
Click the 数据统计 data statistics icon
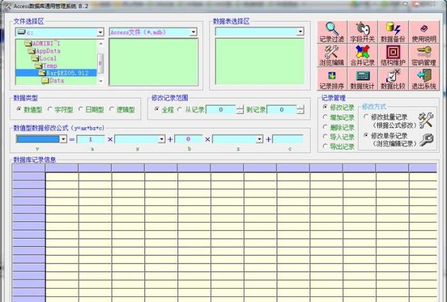[362, 79]
